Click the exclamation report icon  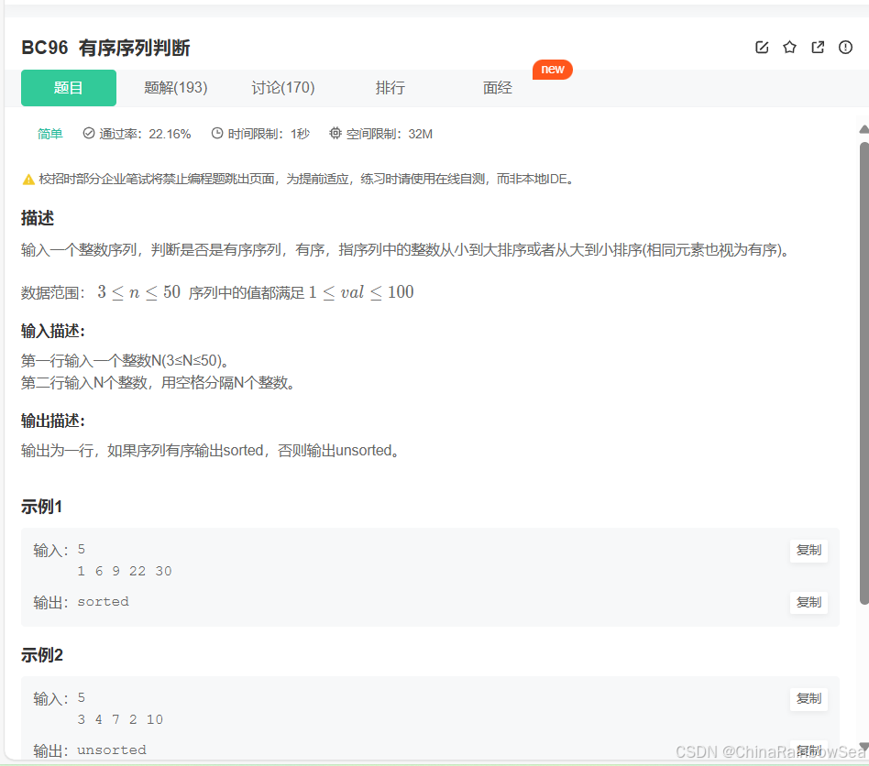[x=845, y=48]
